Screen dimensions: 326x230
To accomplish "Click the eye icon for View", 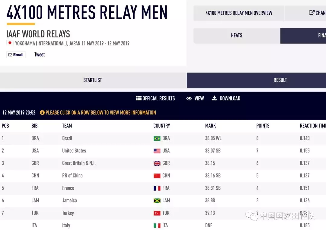I will click(189, 98).
